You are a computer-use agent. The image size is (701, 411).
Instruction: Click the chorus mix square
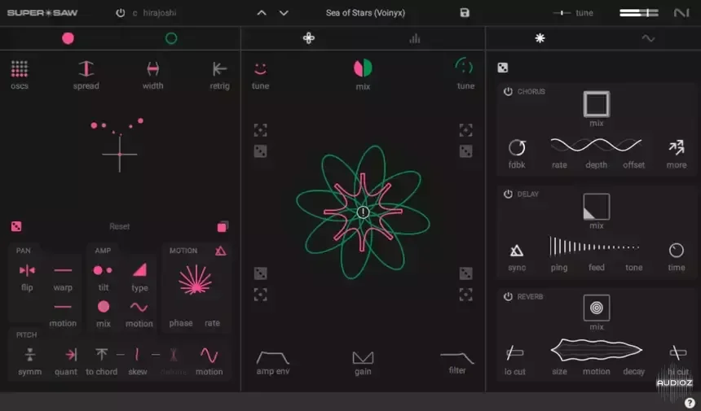point(597,104)
